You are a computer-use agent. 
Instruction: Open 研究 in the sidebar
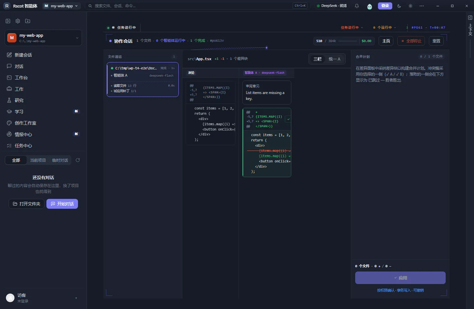[x=43, y=100]
